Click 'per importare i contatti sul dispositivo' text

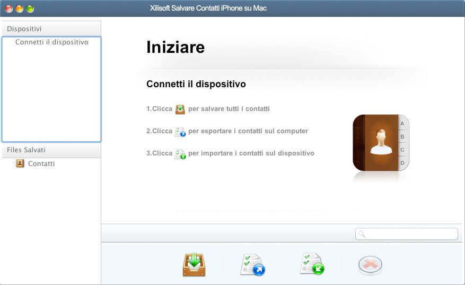coord(251,153)
